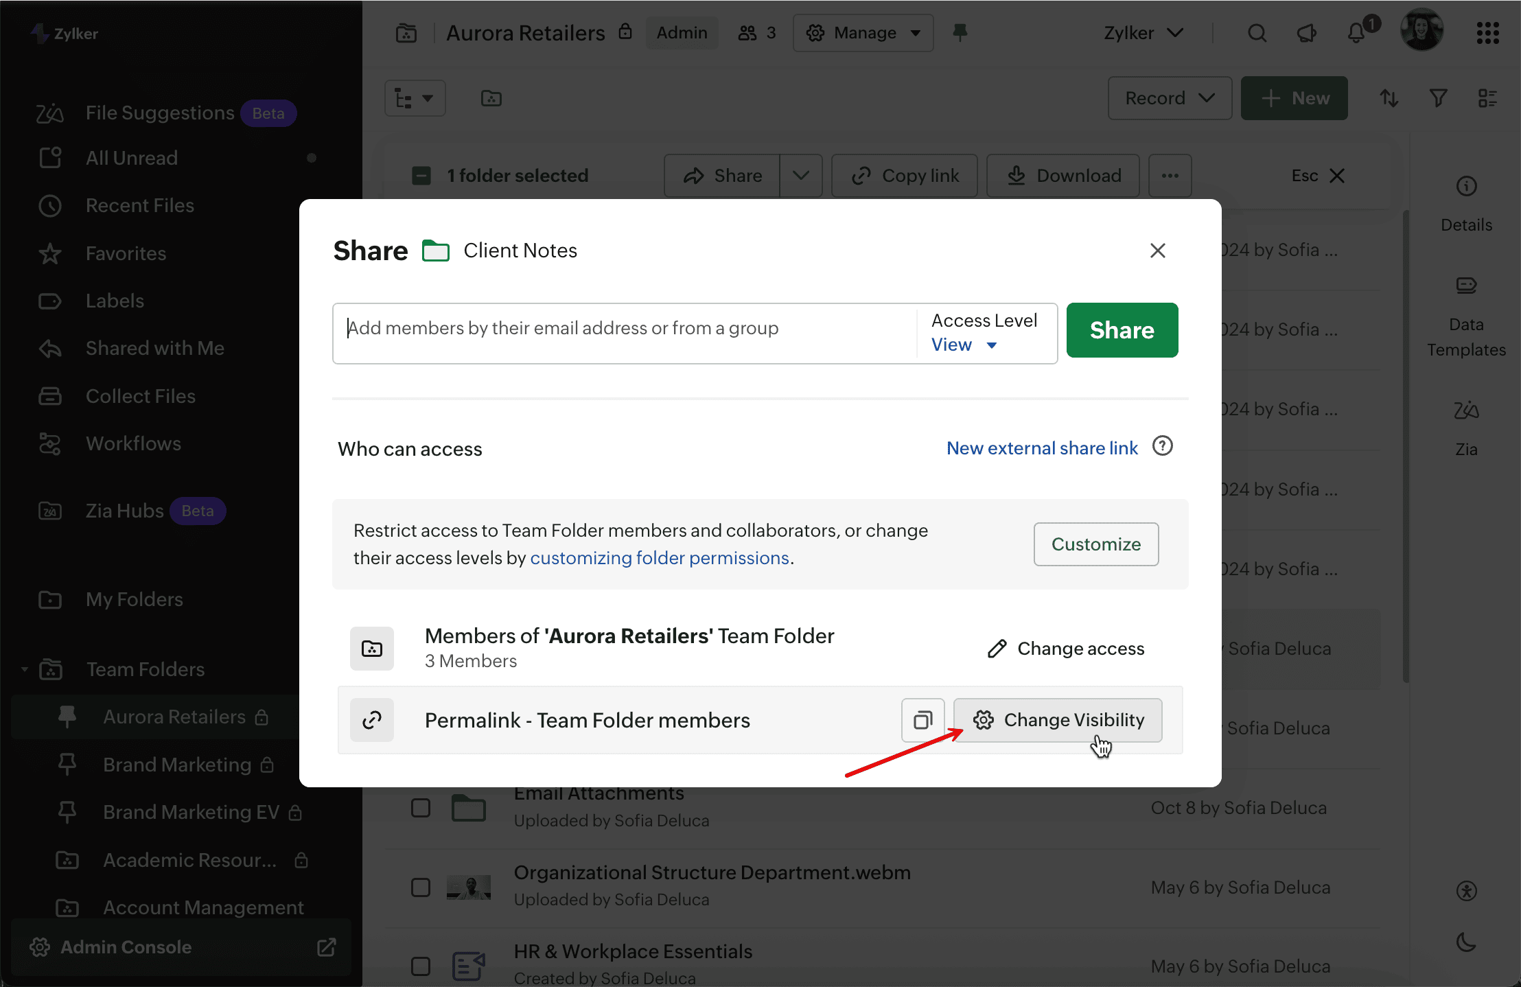Image resolution: width=1521 pixels, height=987 pixels.
Task: Open the New external share link
Action: coord(1042,448)
